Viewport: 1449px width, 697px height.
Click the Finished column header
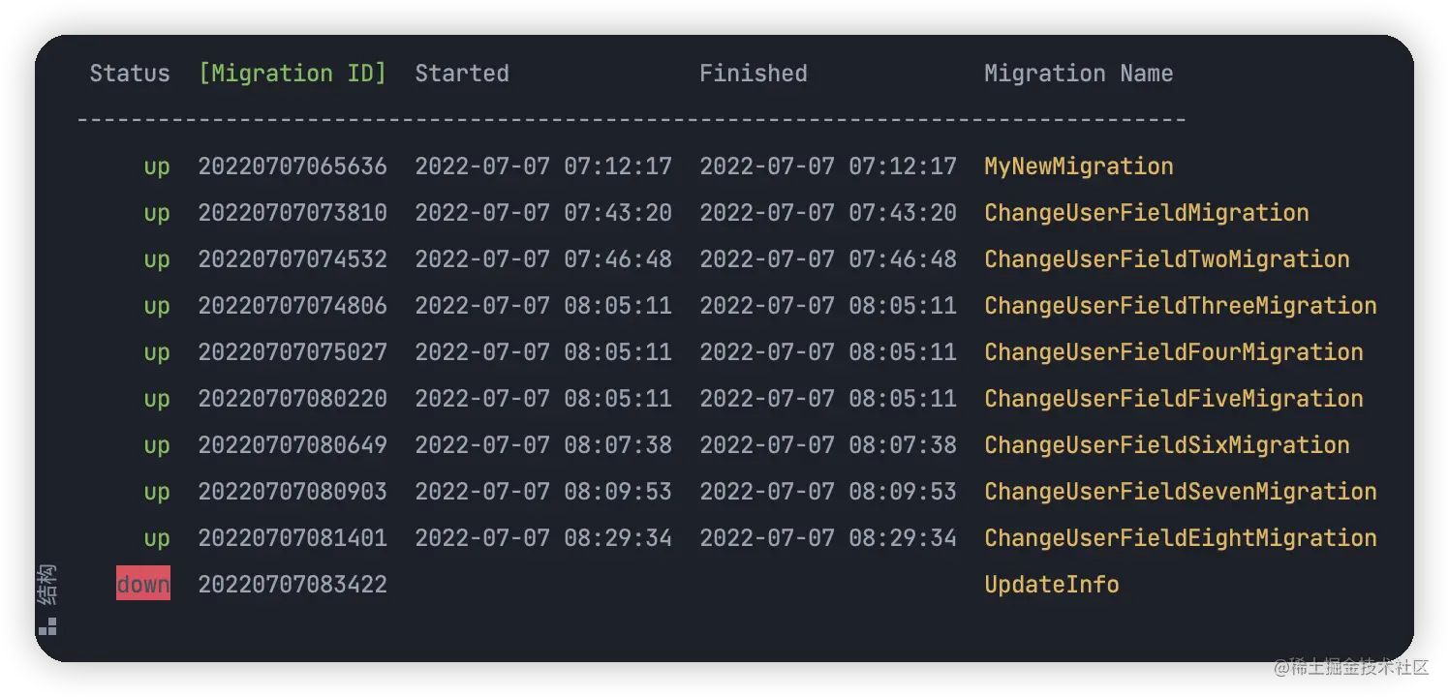pos(754,74)
